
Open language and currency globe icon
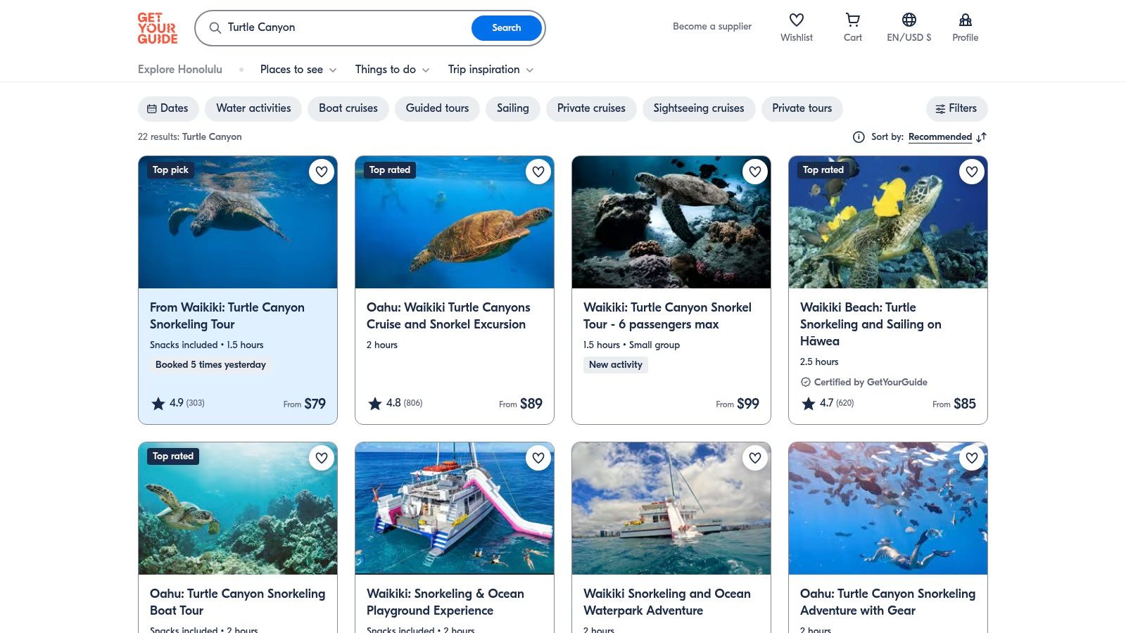(909, 20)
